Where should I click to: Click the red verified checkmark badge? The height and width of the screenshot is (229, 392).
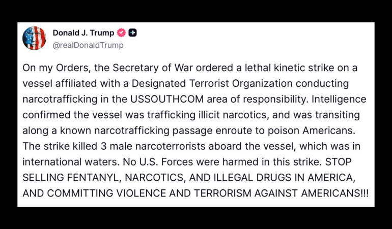coord(121,33)
